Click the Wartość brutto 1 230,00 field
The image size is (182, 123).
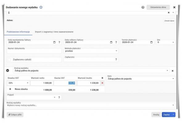[x=89, y=83]
